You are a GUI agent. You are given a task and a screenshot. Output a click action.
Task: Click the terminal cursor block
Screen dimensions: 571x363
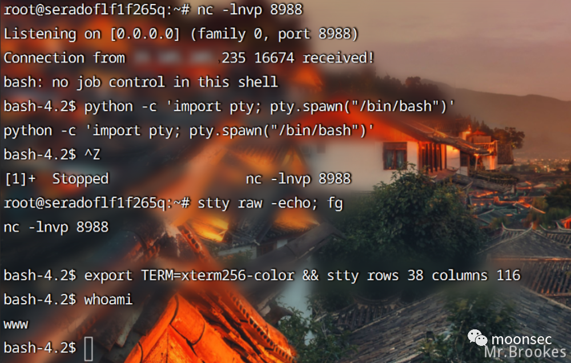pos(89,349)
